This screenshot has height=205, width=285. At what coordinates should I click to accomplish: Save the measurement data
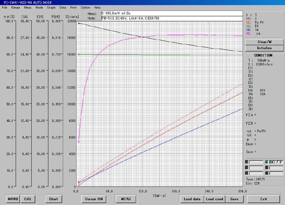click(x=234, y=199)
